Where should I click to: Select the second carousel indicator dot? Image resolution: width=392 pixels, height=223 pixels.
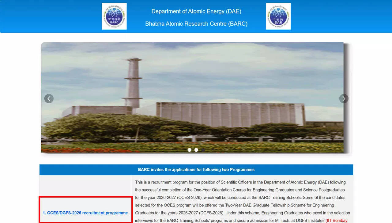pyautogui.click(x=196, y=150)
